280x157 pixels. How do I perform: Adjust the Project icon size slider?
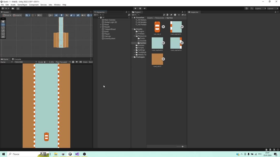pyautogui.click(x=180, y=146)
